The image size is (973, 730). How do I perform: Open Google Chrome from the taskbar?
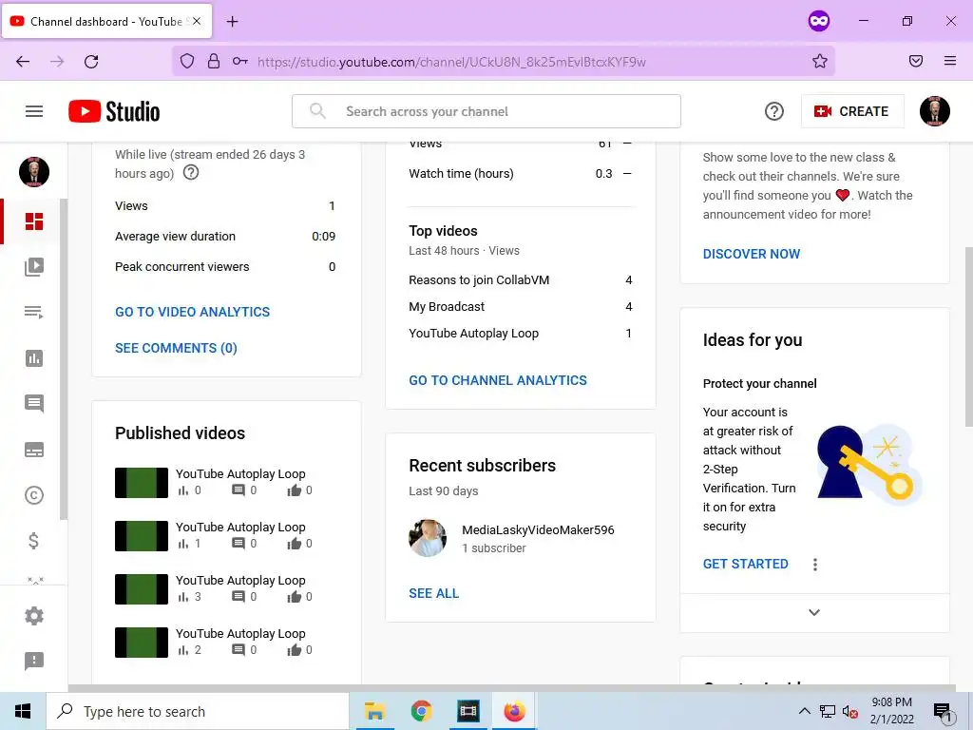pos(421,711)
